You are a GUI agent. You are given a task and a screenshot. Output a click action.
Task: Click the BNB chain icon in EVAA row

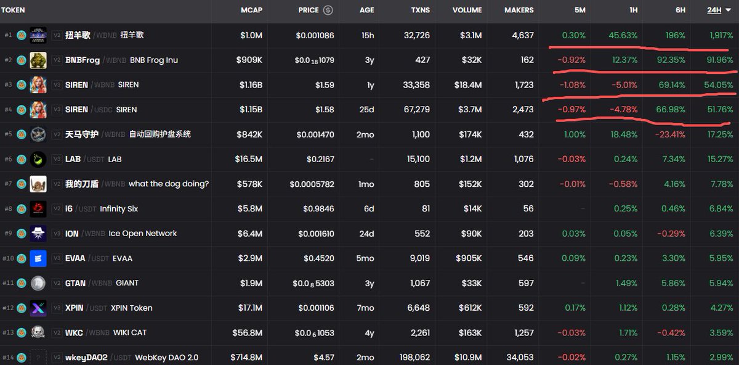click(x=21, y=258)
